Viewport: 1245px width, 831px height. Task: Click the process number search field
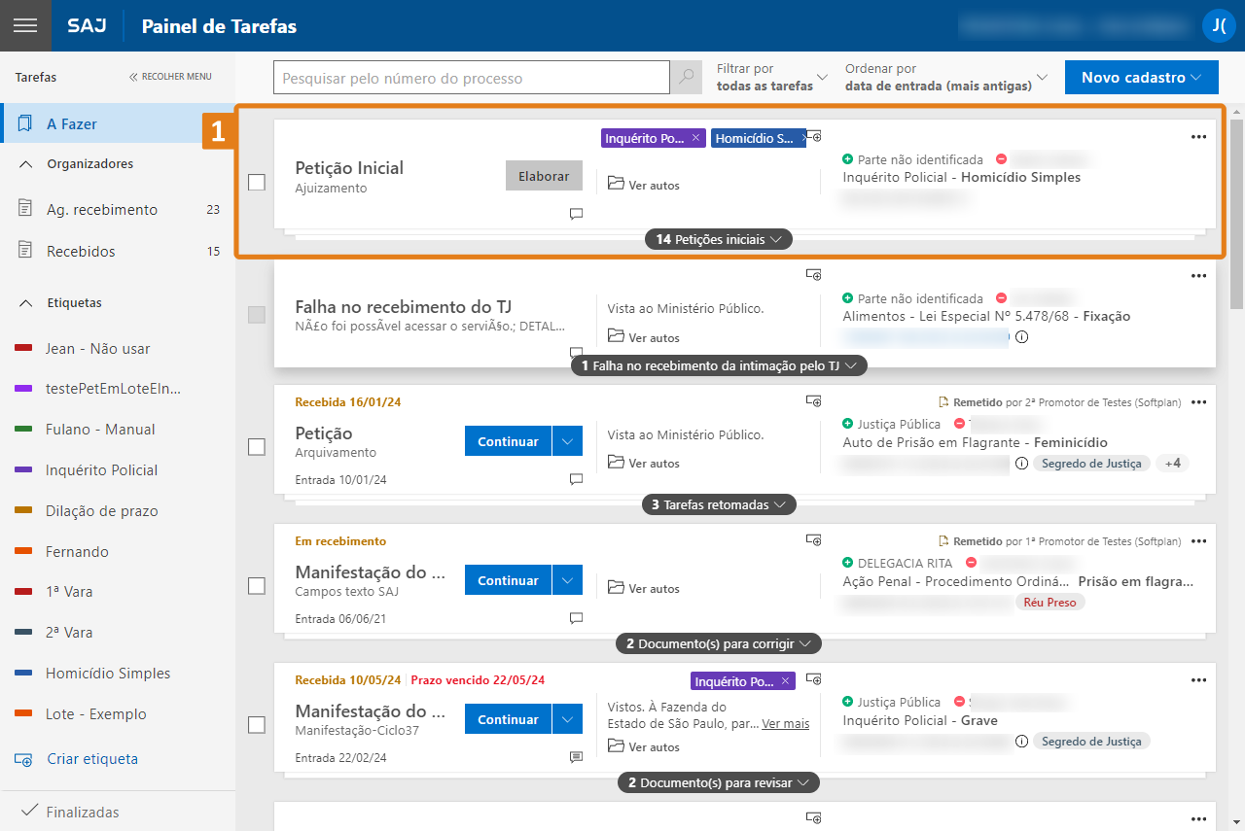tap(471, 78)
